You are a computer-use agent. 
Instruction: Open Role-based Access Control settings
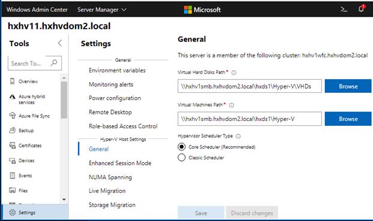coord(123,126)
